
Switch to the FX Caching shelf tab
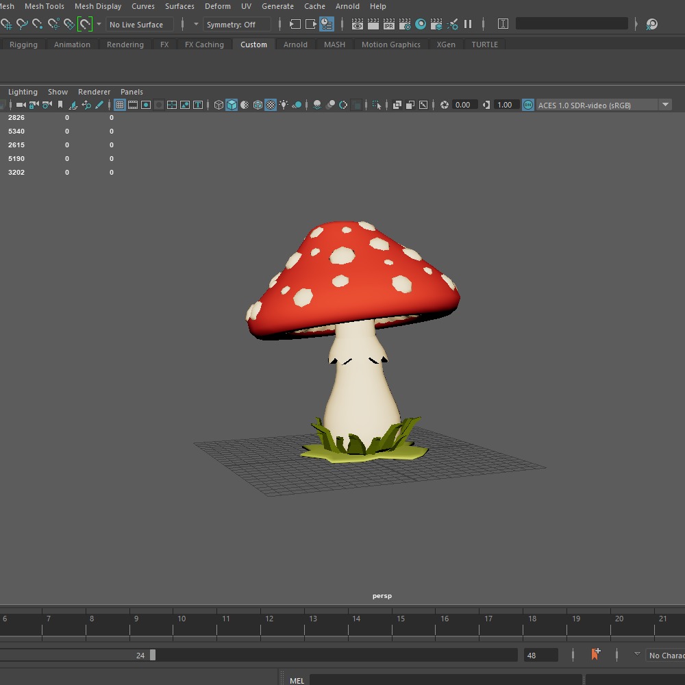tap(204, 44)
